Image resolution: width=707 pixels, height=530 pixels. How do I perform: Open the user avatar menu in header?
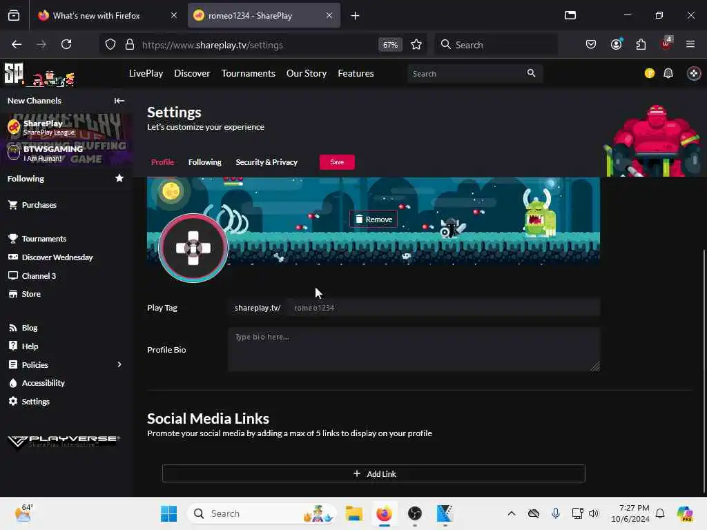coord(693,73)
